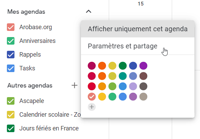Viewport: 200px width, 139px height.
Task: Select day 15 in the calendar header
Action: pyautogui.click(x=140, y=4)
